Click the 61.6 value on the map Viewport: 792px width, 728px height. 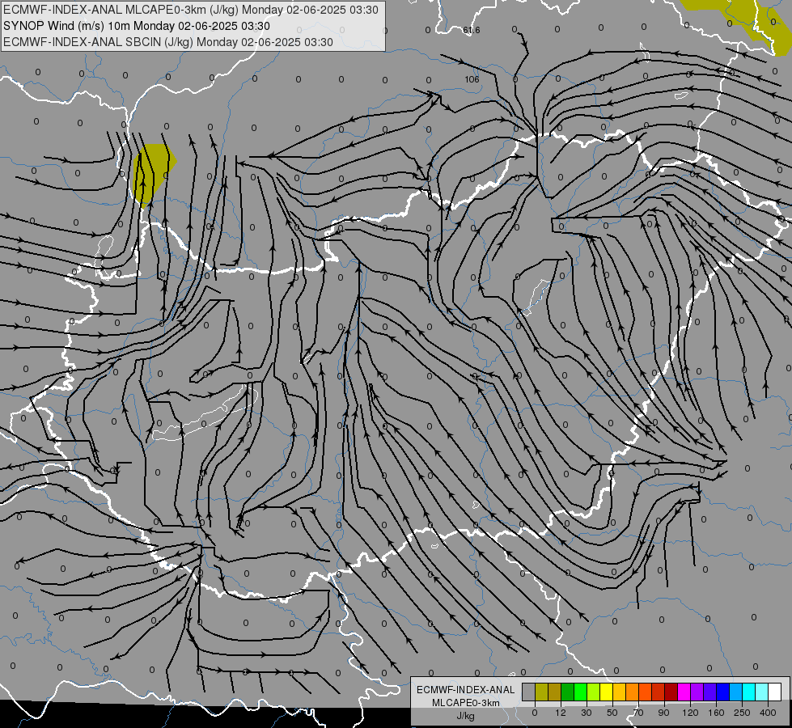pyautogui.click(x=472, y=30)
